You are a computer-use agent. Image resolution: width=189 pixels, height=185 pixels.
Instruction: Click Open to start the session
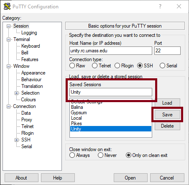coord(130,178)
